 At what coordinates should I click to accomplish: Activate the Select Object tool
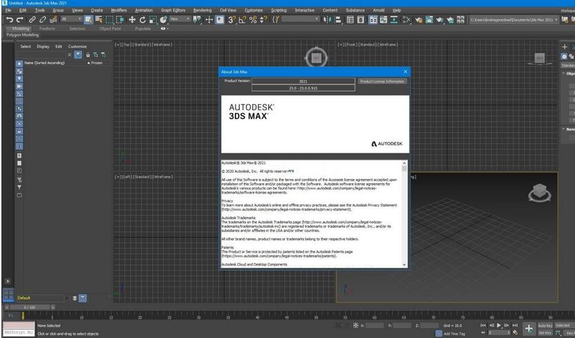pyautogui.click(x=88, y=20)
